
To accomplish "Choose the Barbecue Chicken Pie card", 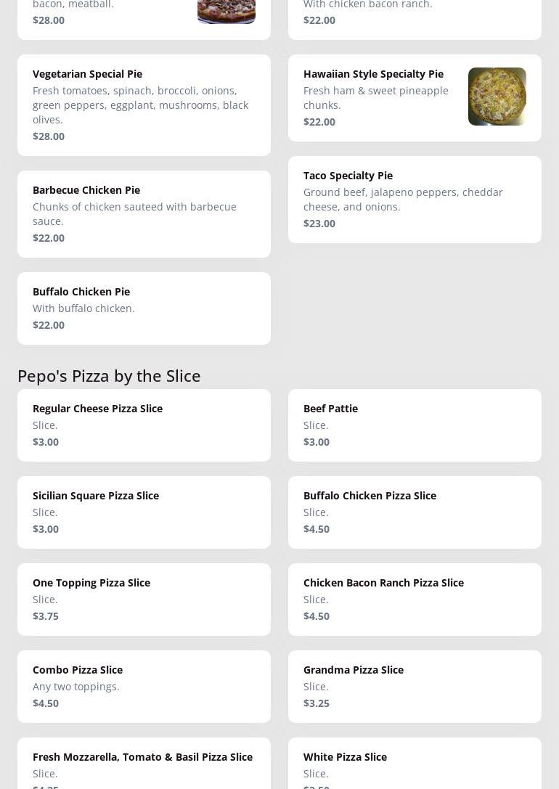I will pos(144,214).
